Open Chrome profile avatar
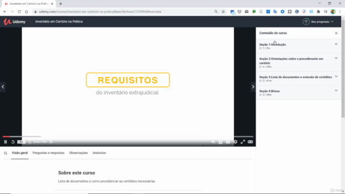 (333, 12)
